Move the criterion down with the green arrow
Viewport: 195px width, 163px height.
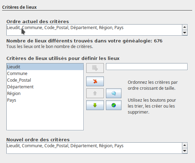tap(95, 105)
